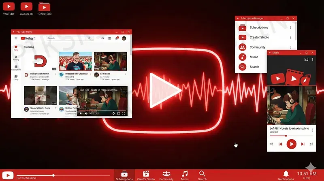Open the YouTube apps grid icon
This screenshot has width=324, height=181.
(109, 38)
